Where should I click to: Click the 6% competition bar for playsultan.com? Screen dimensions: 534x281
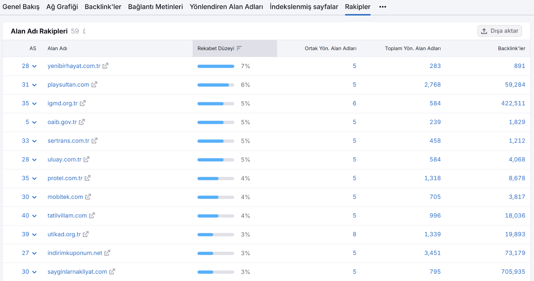coord(216,85)
